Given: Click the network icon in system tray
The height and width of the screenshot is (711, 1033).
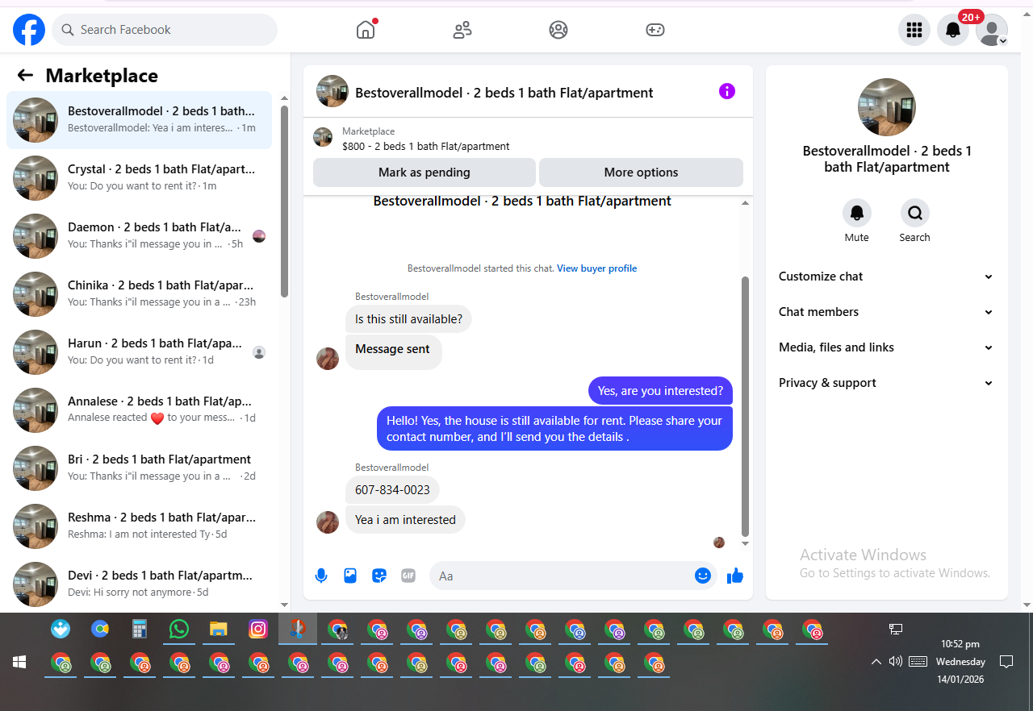Looking at the screenshot, I should [x=895, y=629].
